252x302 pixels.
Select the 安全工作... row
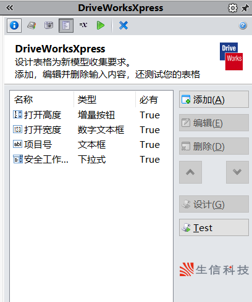[91, 160]
